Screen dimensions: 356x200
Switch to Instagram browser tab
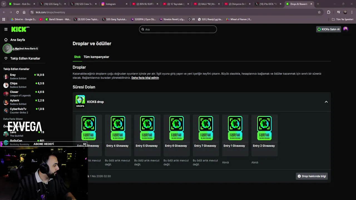[x=114, y=4]
